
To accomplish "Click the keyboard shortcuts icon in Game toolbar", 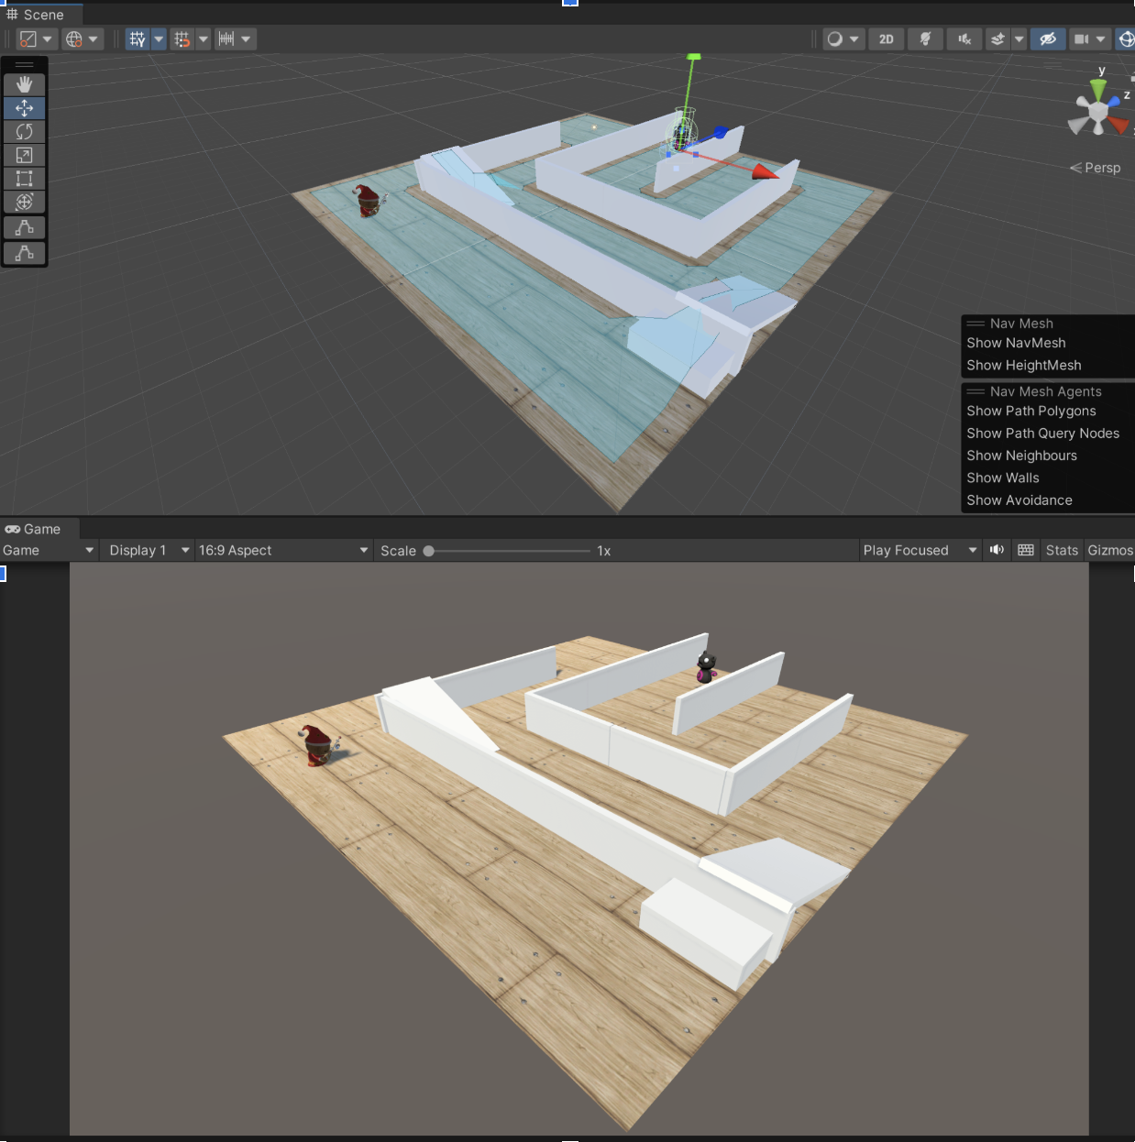I will [1026, 550].
